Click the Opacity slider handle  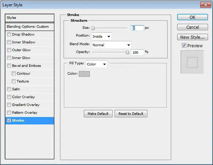point(127,52)
